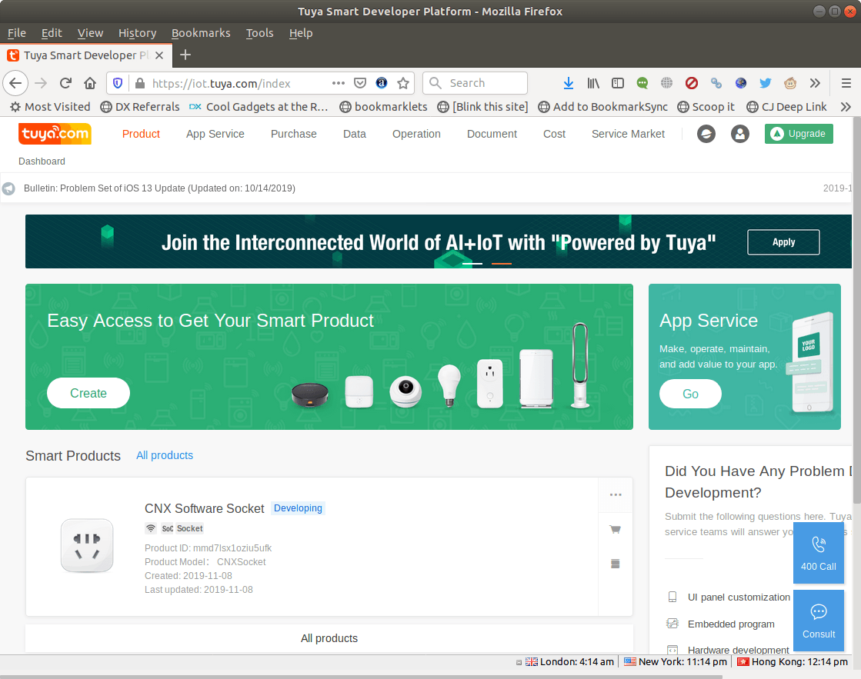The image size is (861, 679).
Task: Open the File menu
Action: (x=17, y=34)
